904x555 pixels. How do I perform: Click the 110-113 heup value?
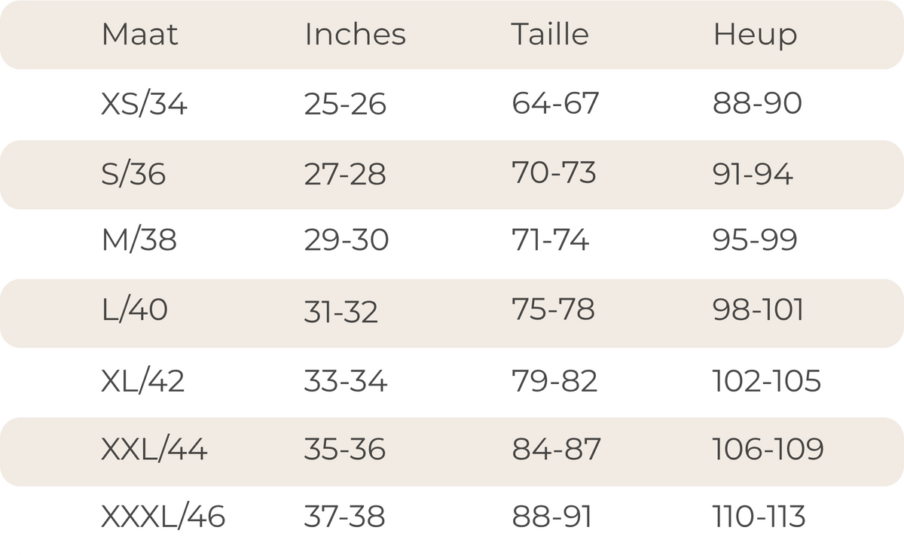pyautogui.click(x=759, y=517)
